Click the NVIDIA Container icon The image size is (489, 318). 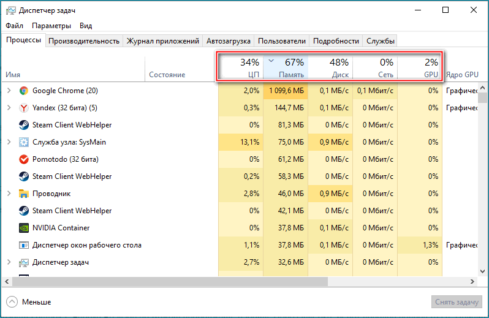(x=24, y=228)
